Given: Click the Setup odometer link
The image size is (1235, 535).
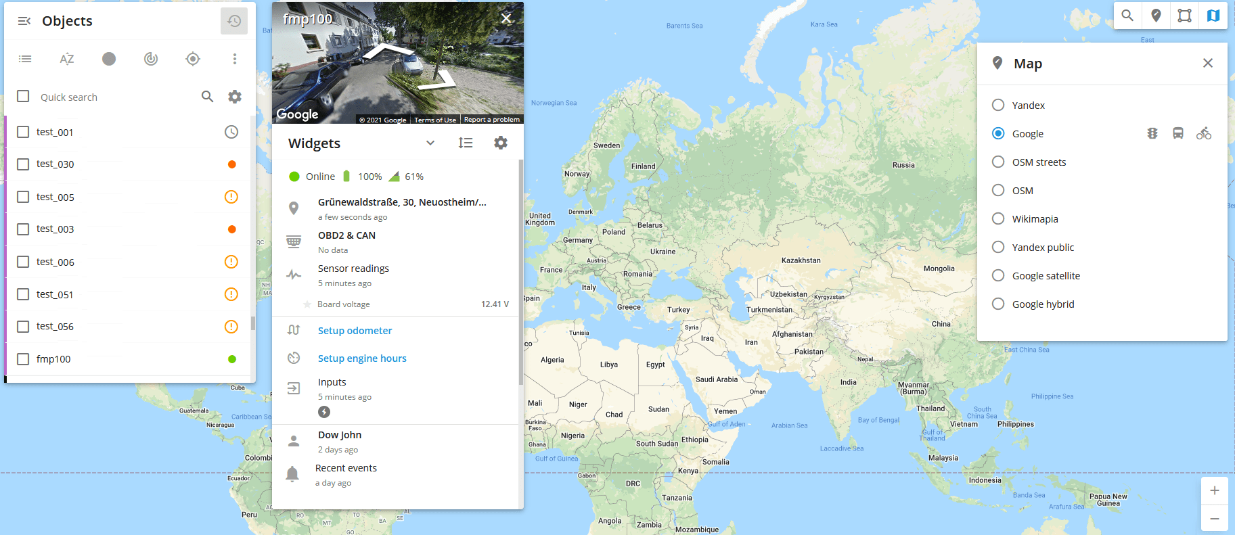Looking at the screenshot, I should [x=355, y=331].
